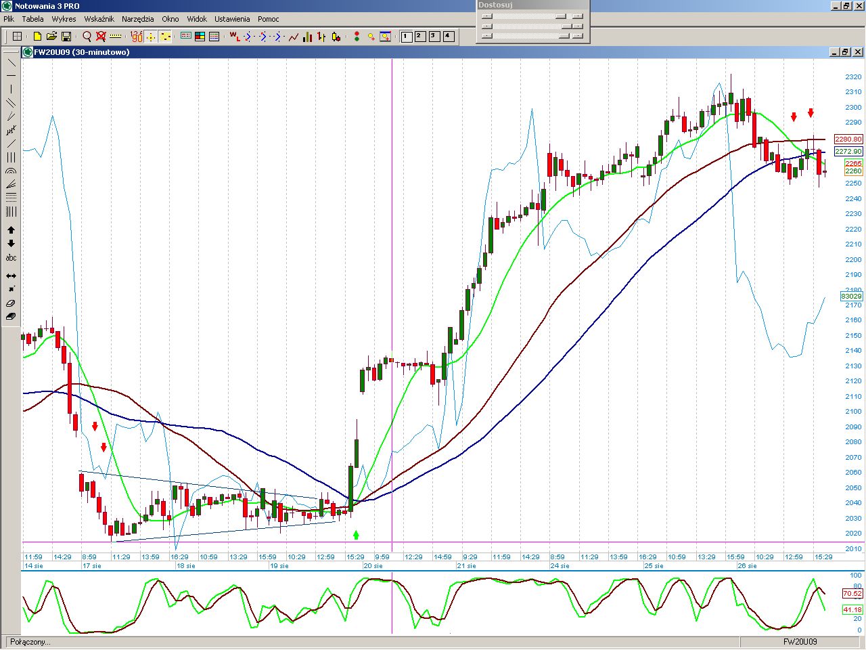
Task: Click the new document icon in toolbar
Action: pyautogui.click(x=37, y=37)
